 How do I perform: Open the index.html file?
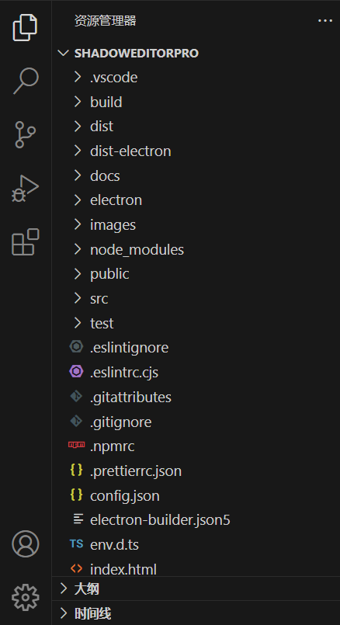point(196,568)
